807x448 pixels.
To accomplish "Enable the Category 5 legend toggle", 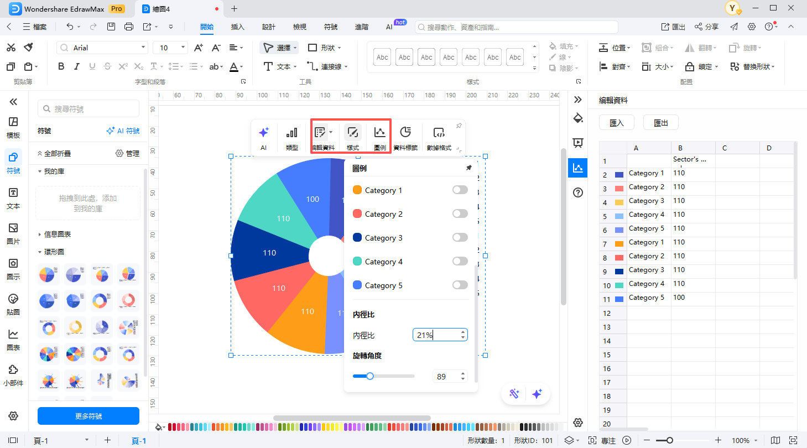I will 459,285.
